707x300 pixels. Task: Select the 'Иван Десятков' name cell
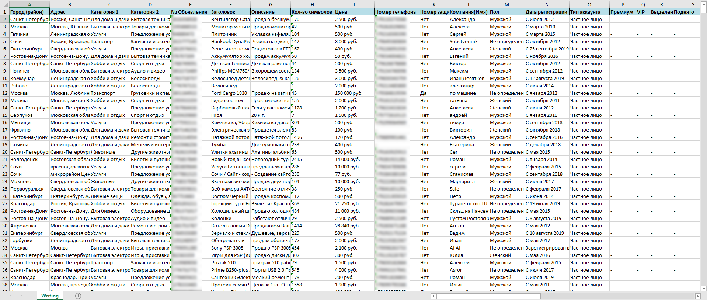coord(468,78)
